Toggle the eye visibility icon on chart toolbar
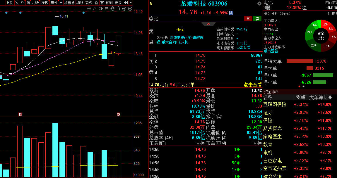 pyautogui.click(x=101, y=8)
